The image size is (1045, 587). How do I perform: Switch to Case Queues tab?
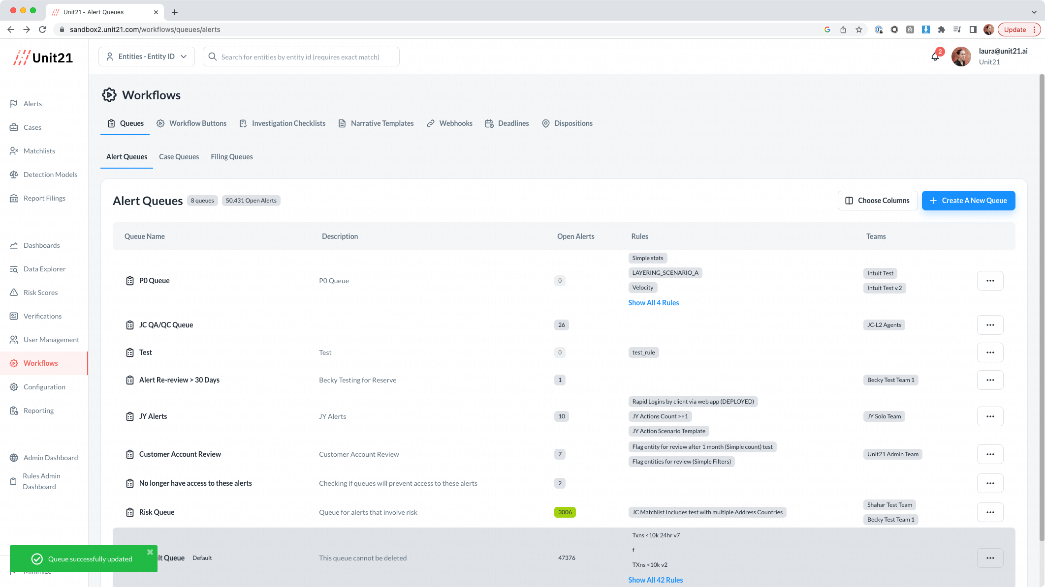[179, 157]
